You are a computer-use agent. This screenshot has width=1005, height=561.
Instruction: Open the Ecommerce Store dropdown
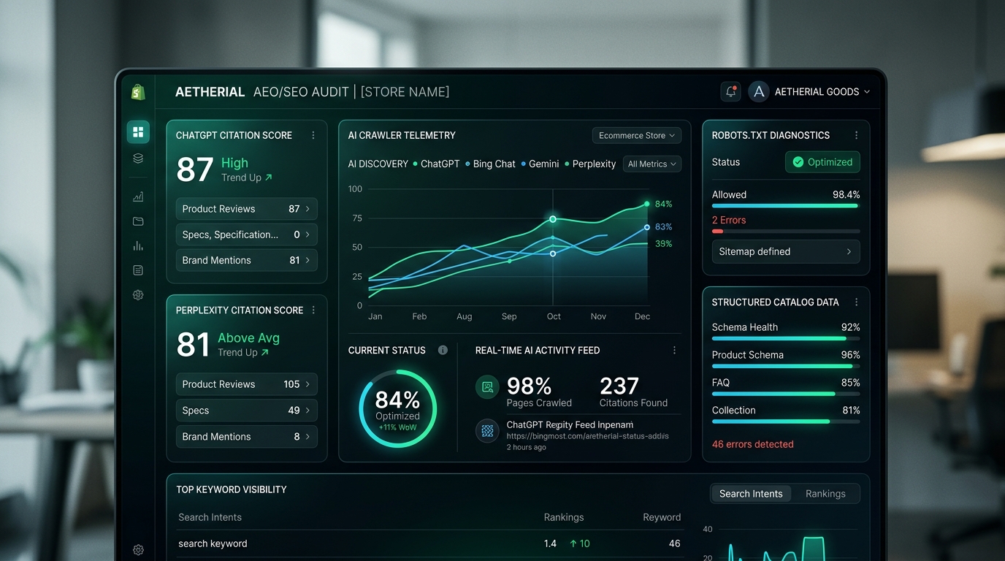pos(636,135)
